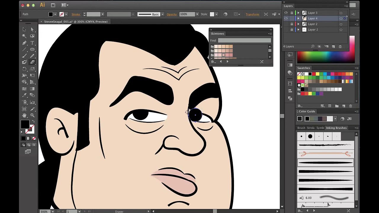Screen dimensions: 379x213
Task: Show Layer 2 via its visibility box
Action: point(286,24)
